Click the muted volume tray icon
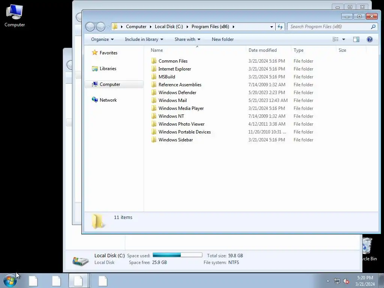 click(x=346, y=281)
